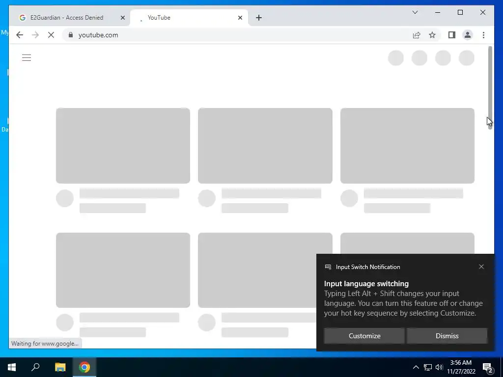Share this page icon in address bar
Viewport: 503px width, 377px height.
(x=417, y=35)
